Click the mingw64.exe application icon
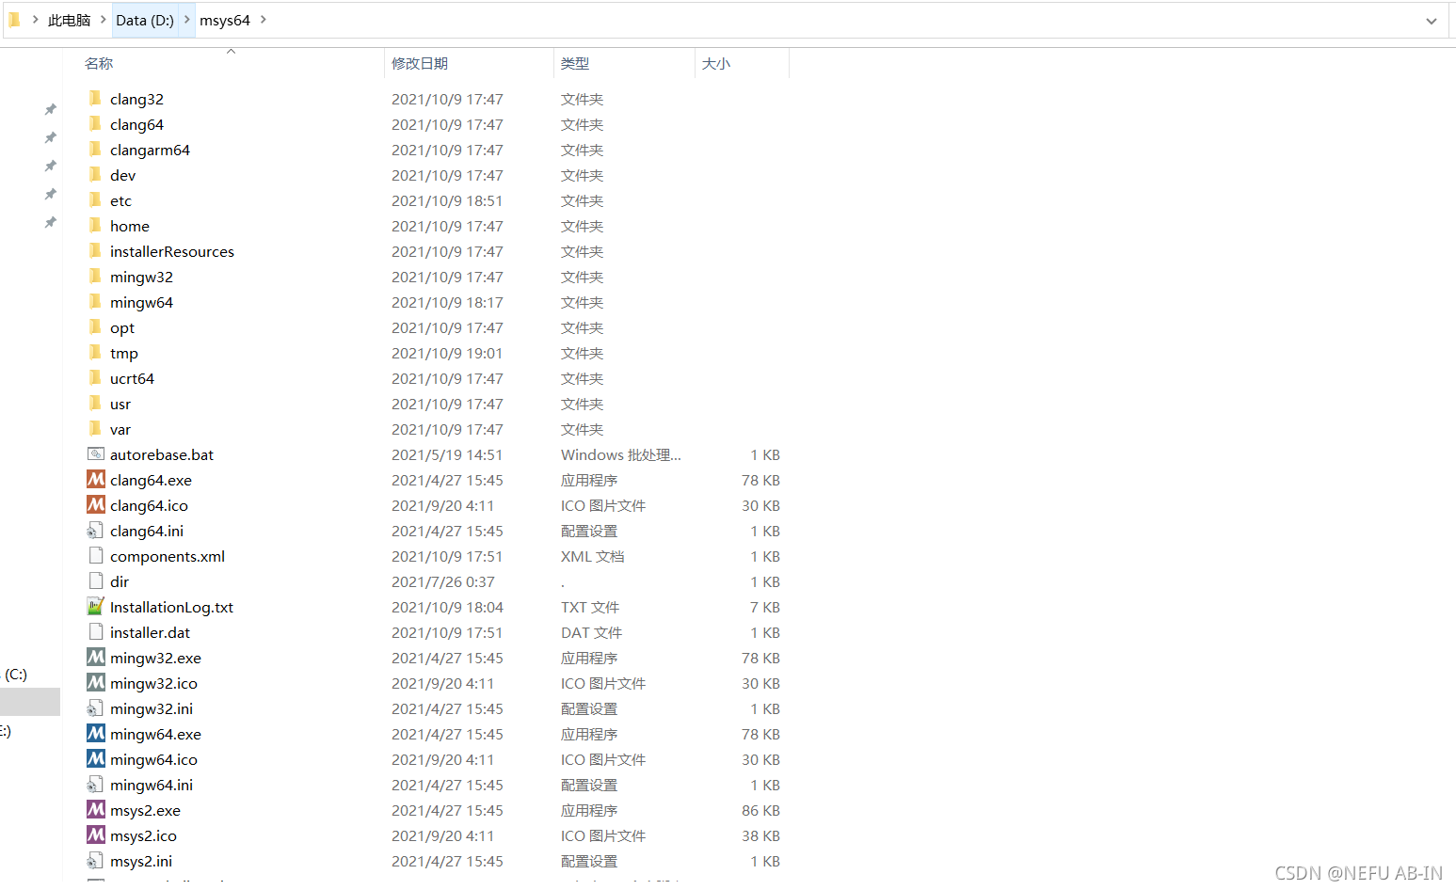Viewport: 1456px width, 890px height. click(x=96, y=734)
